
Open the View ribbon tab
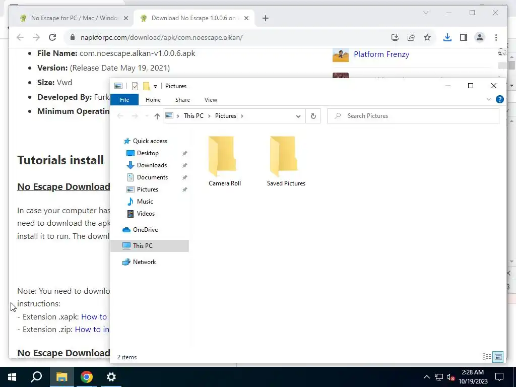click(211, 100)
